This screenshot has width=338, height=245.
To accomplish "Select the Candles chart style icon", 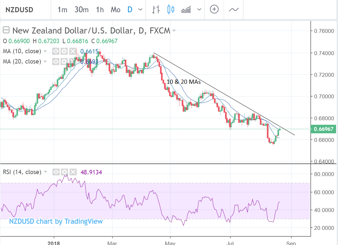I will [x=171, y=9].
